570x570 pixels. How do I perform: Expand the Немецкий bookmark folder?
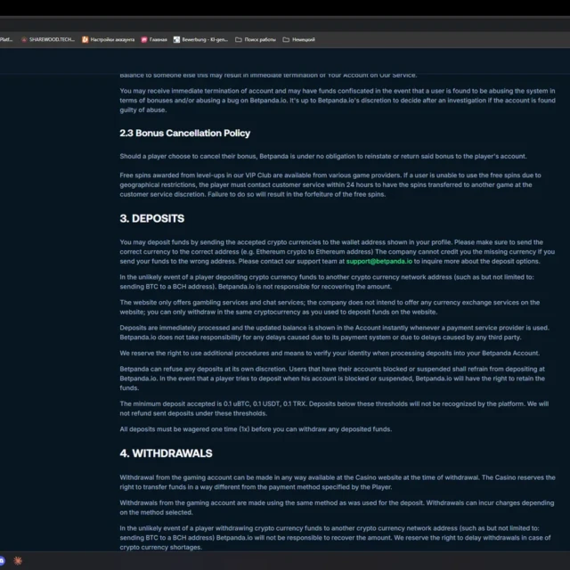pos(299,39)
